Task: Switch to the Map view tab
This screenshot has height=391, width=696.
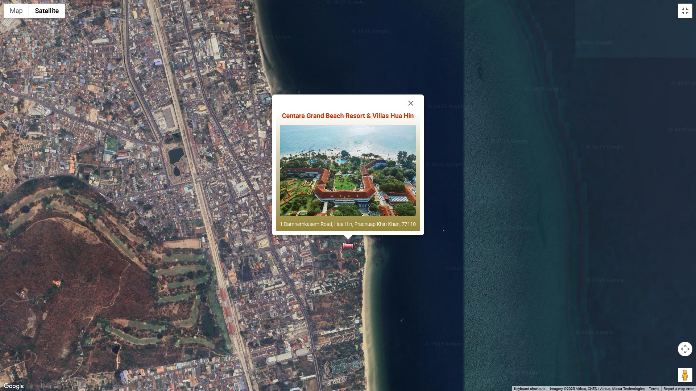Action: pyautogui.click(x=16, y=11)
